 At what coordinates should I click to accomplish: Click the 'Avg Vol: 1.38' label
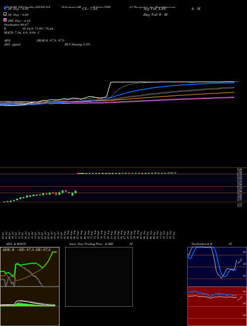click(x=154, y=9)
